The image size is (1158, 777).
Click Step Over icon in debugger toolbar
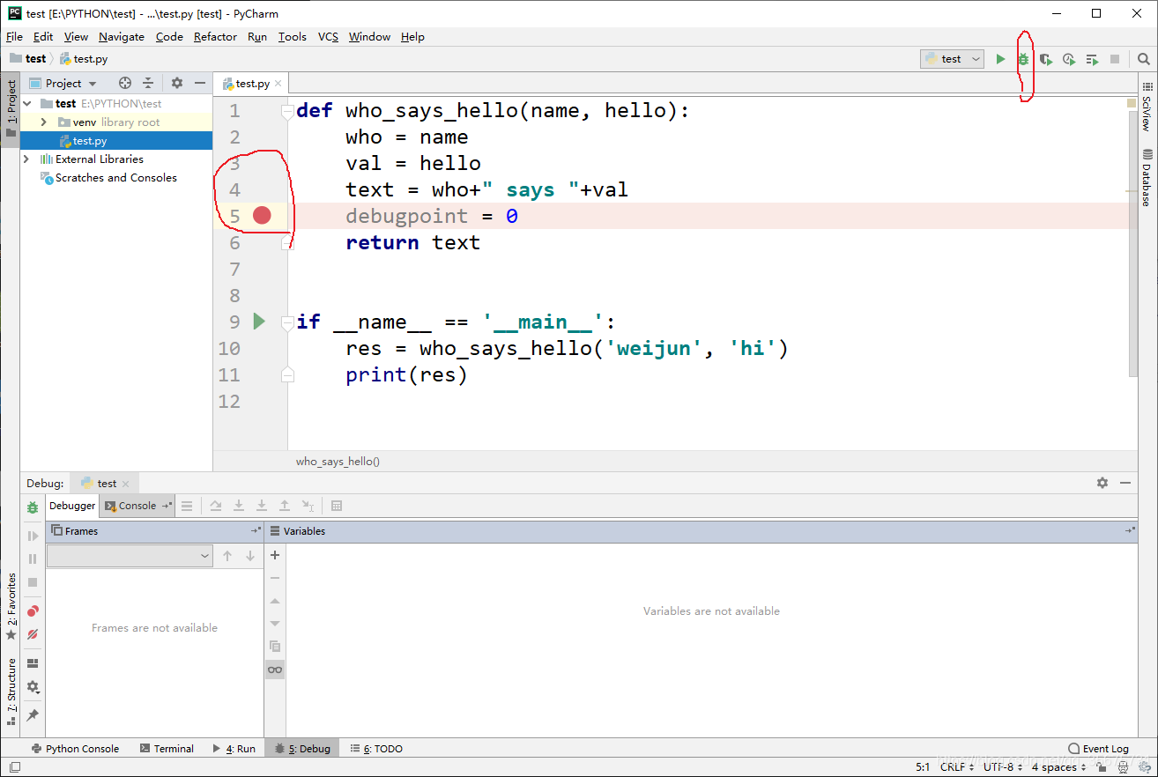(216, 506)
